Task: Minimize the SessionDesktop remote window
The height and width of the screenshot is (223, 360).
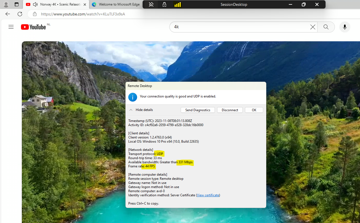Action: 290,4
